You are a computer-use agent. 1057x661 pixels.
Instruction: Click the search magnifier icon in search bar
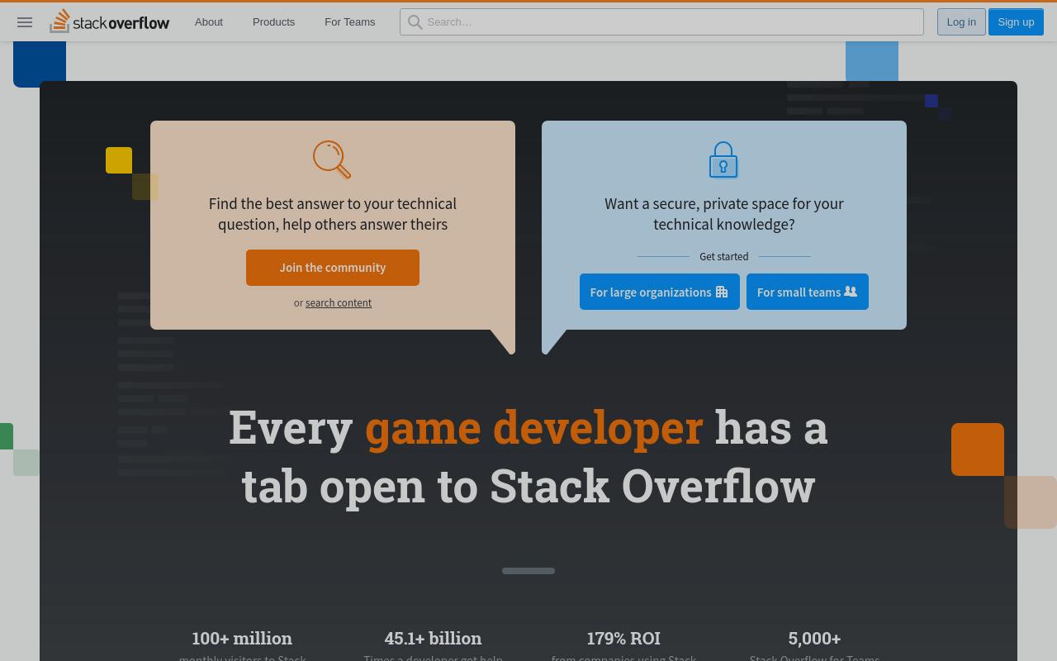[415, 22]
